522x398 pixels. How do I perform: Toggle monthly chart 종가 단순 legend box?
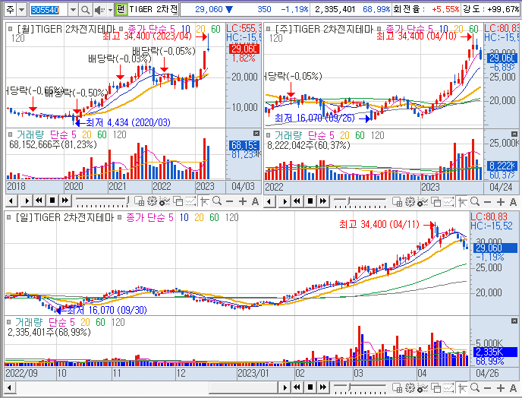[121, 29]
